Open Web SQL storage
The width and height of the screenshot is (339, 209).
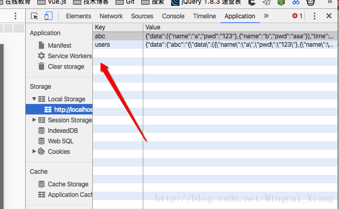click(60, 141)
